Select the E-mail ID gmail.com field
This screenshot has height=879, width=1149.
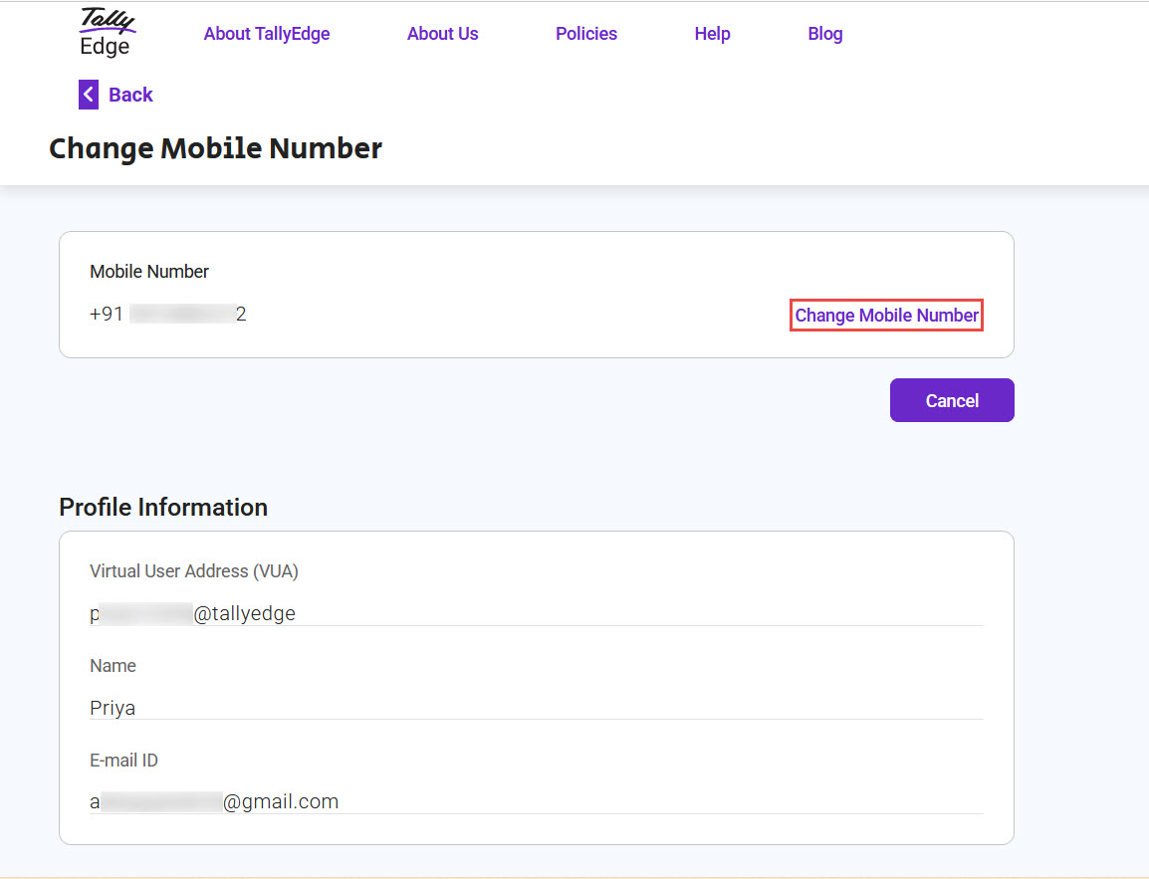pyautogui.click(x=536, y=801)
